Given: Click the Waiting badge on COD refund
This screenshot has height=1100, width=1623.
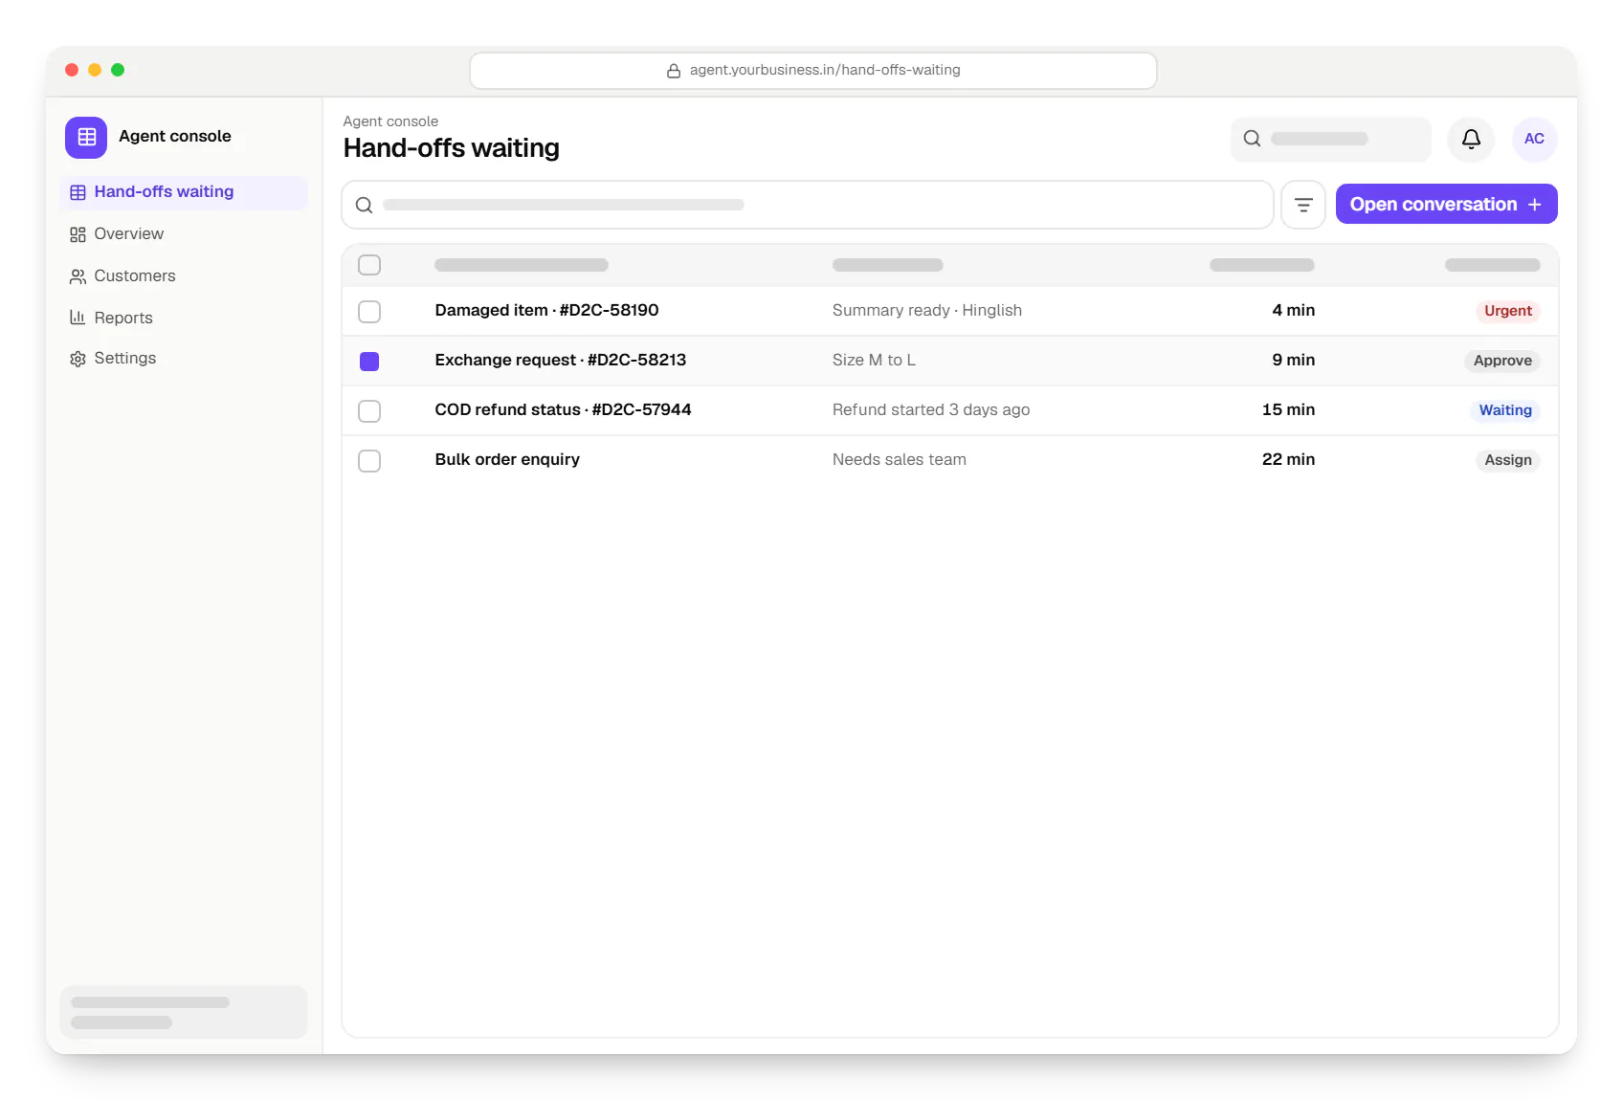Looking at the screenshot, I should [1504, 410].
